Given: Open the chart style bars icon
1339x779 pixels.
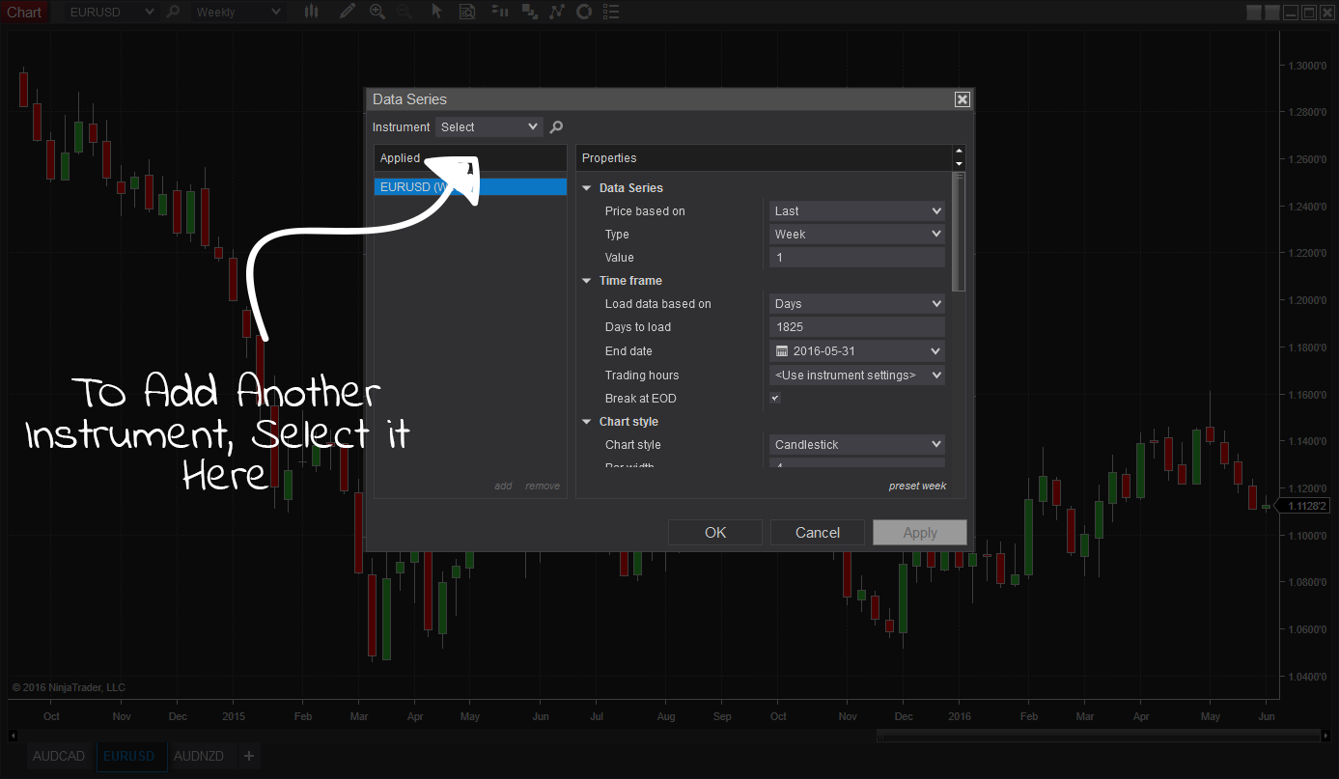Looking at the screenshot, I should click(310, 12).
